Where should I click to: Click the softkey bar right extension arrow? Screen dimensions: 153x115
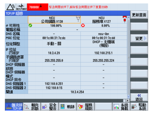[x=127, y=101]
